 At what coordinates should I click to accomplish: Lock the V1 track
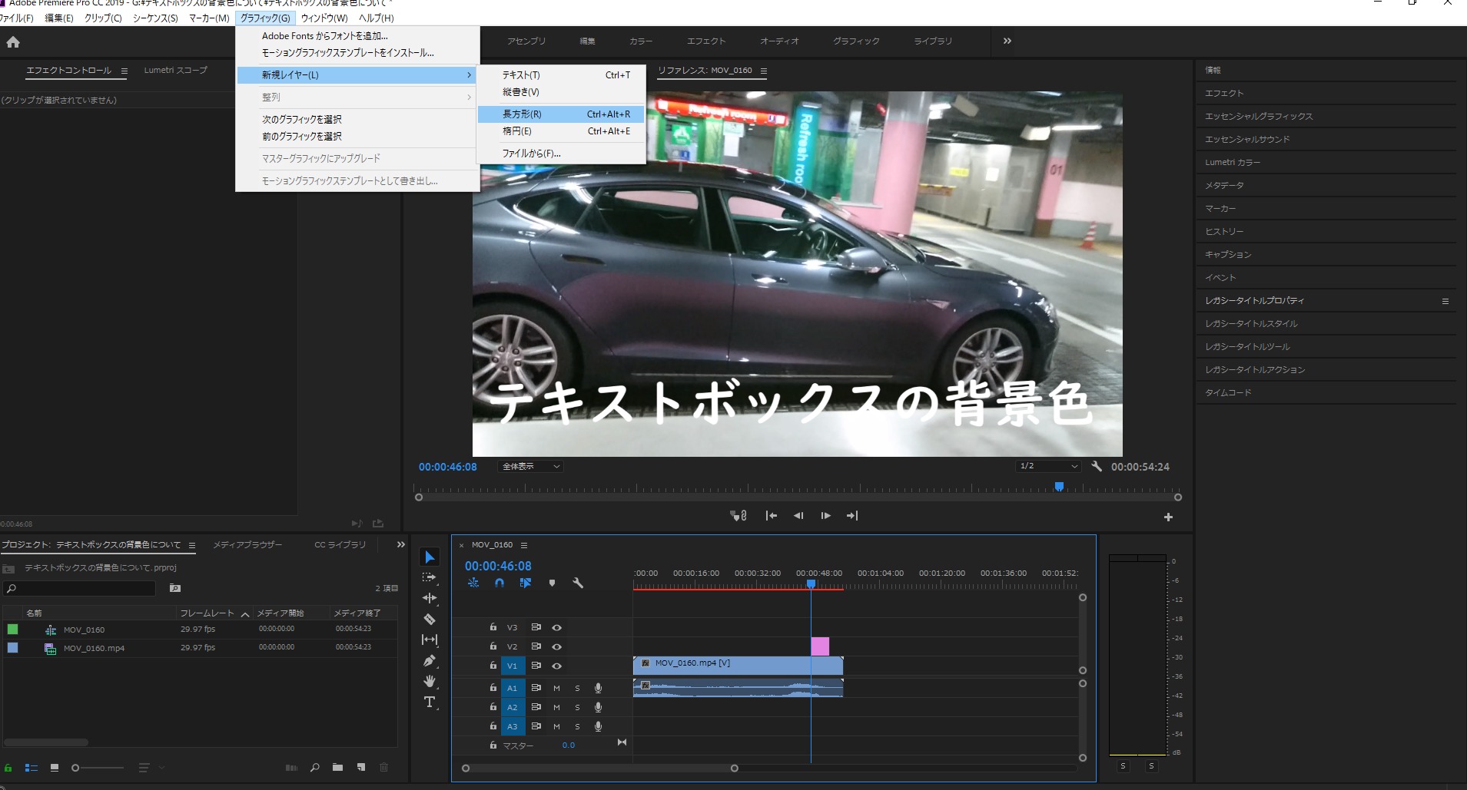(493, 665)
